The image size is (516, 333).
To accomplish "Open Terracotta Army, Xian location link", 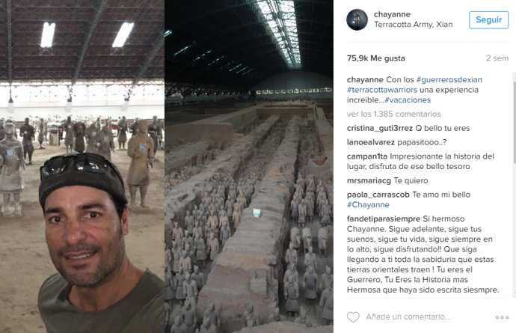I will coord(413,25).
